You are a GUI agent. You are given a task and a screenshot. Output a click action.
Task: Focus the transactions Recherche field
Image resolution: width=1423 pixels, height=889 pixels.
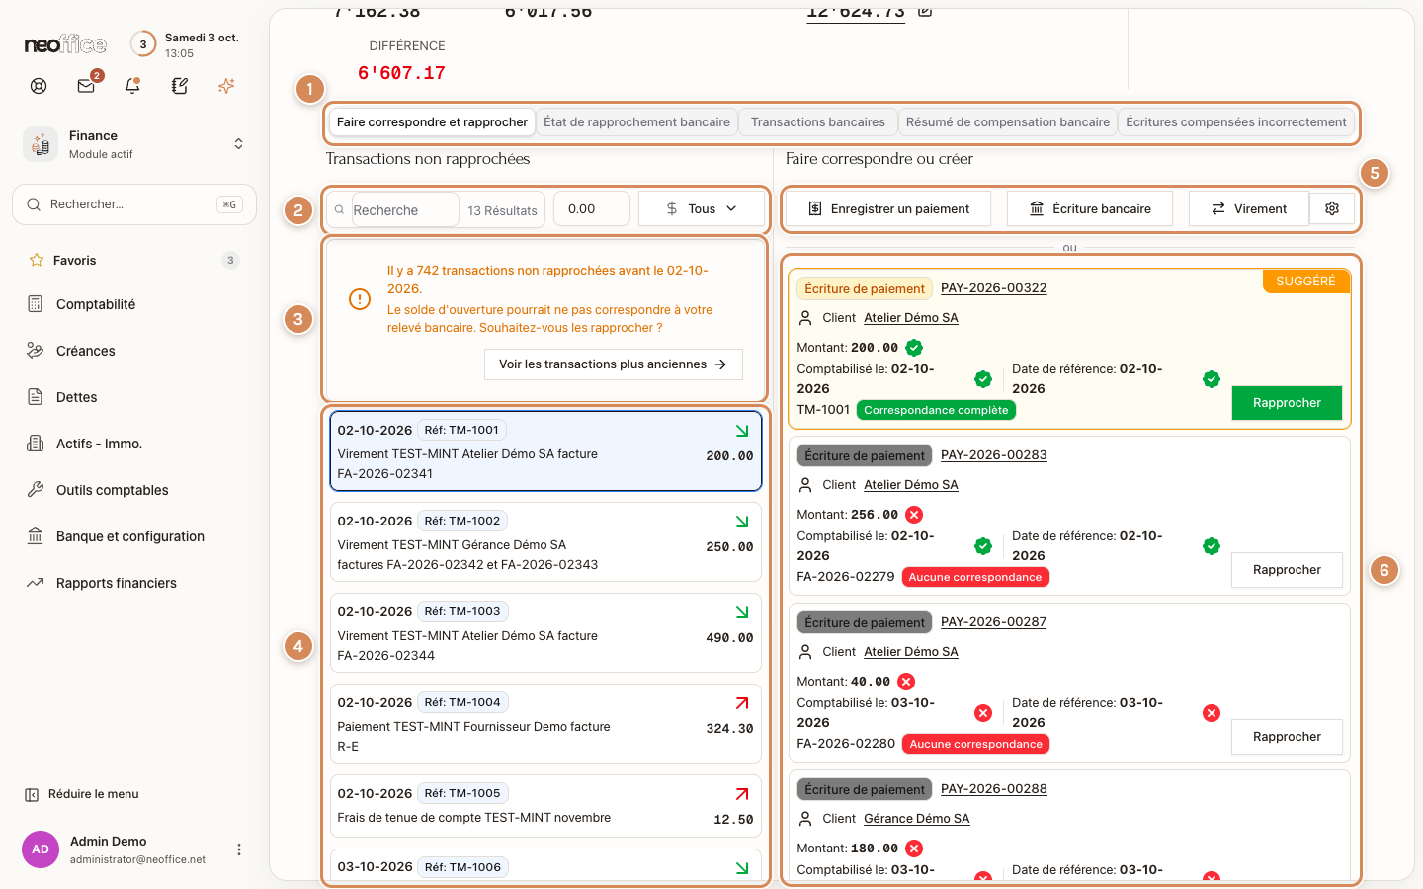(405, 210)
